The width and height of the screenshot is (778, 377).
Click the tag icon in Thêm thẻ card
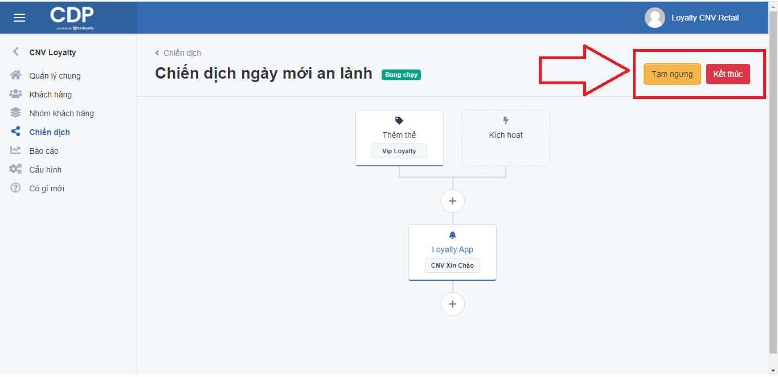(399, 121)
